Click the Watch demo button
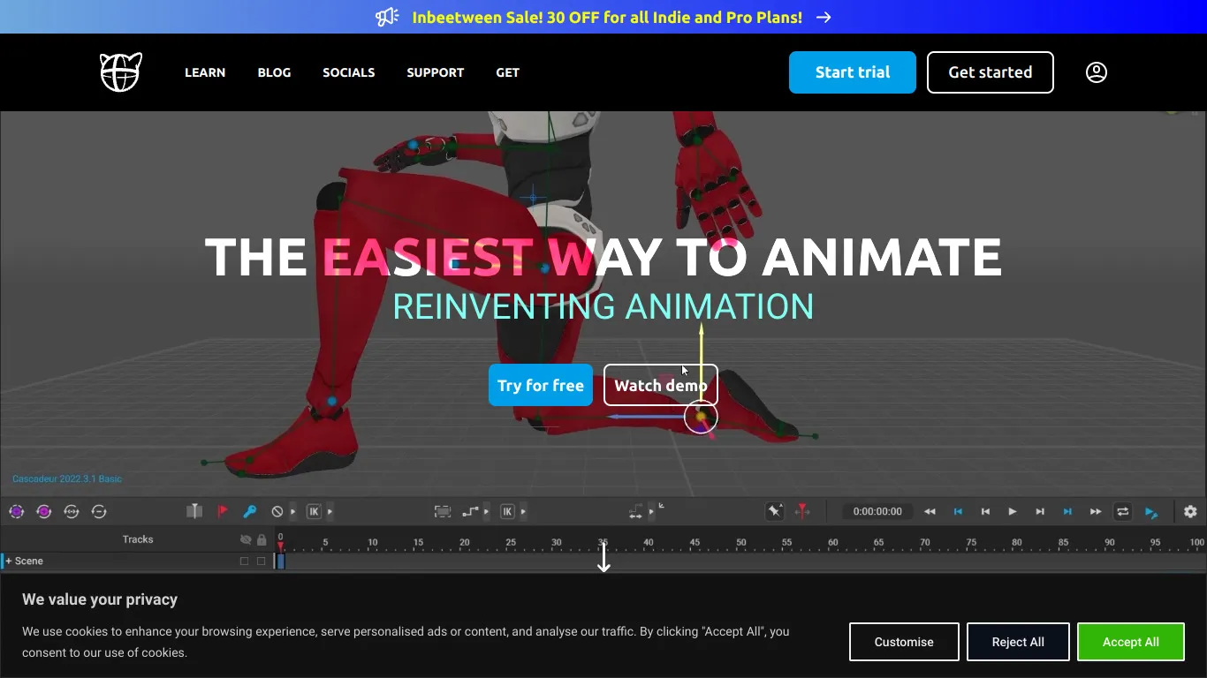This screenshot has height=678, width=1207. click(661, 385)
